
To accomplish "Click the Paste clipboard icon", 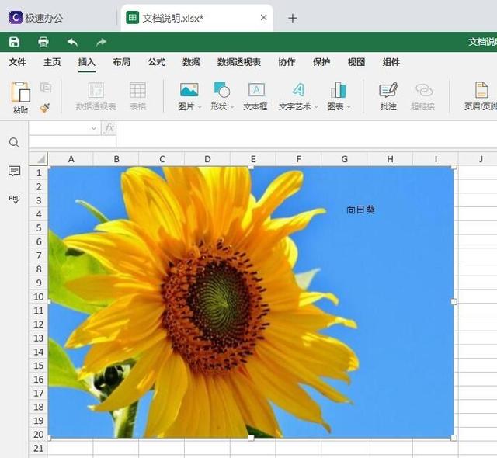I will pos(20,93).
